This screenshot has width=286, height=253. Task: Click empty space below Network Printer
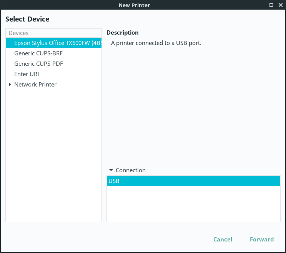[x=53, y=154]
